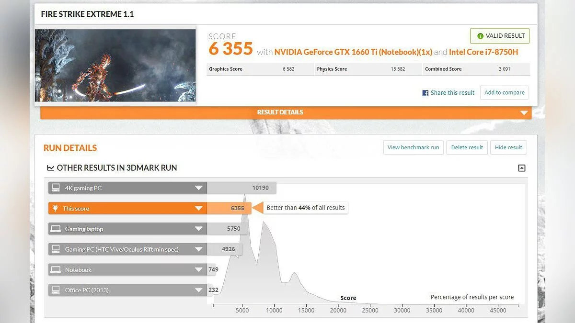575x323 pixels.
Task: Click the Notebook score value 749
Action: pos(213,269)
